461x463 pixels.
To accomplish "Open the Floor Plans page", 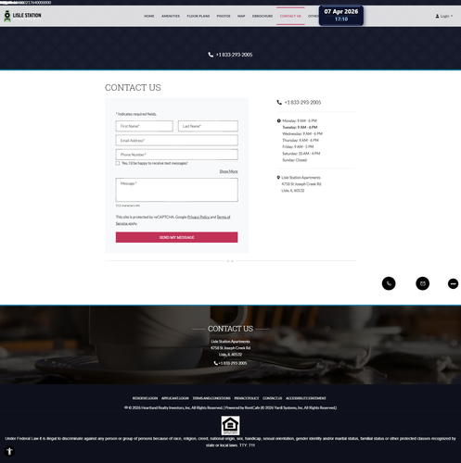I will coord(198,16).
